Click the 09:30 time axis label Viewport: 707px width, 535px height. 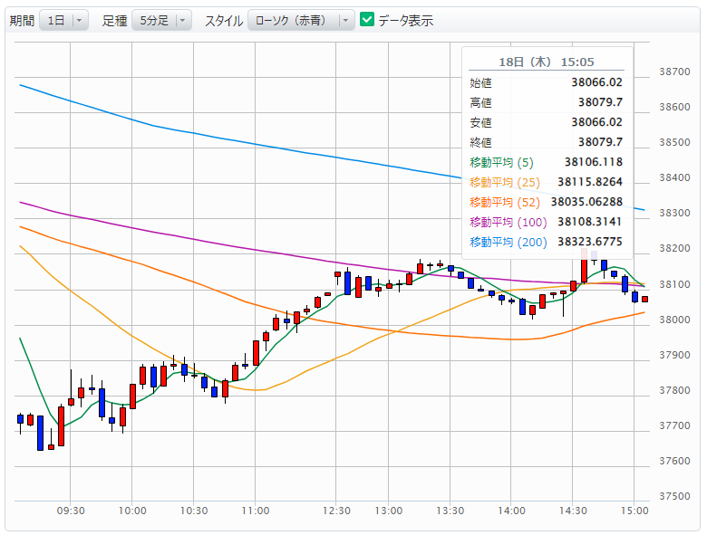71,511
